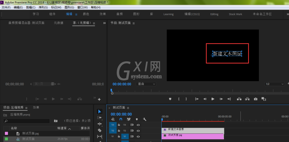Screen dimensions: 289x142
Task: Toggle V1 source patching button
Action: coord(113,137)
